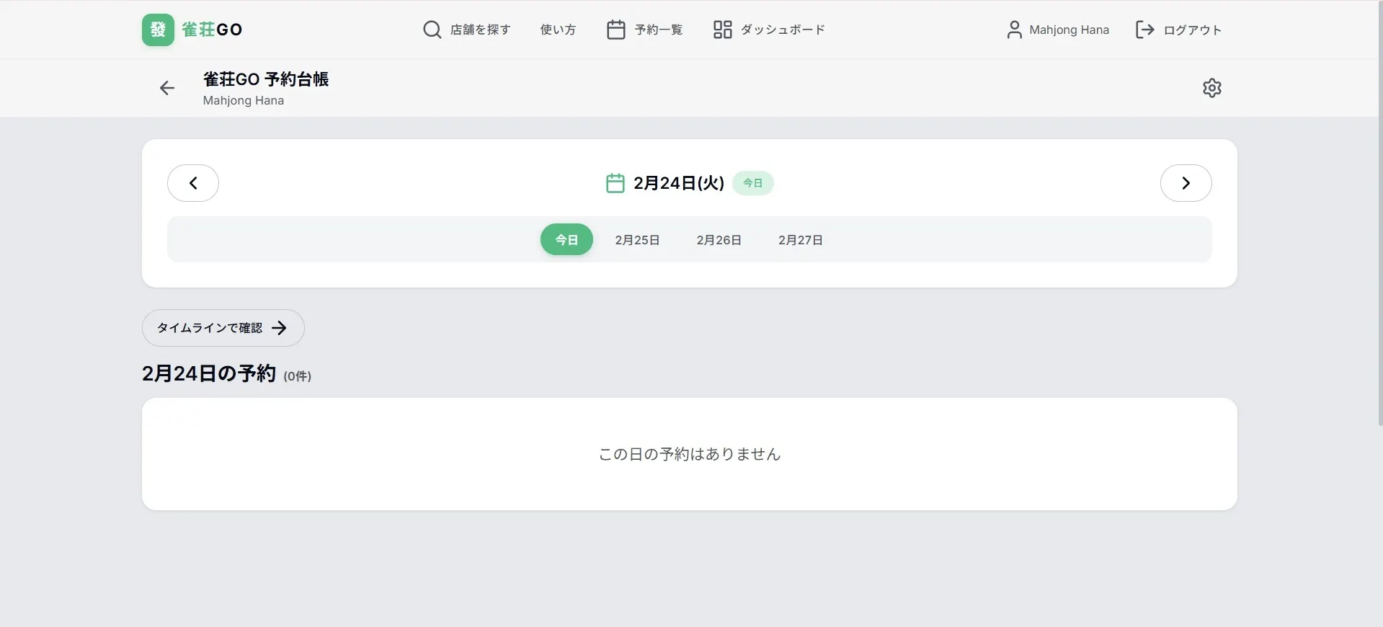Click the green 發 logo icon
The image size is (1383, 627).
pyautogui.click(x=158, y=30)
